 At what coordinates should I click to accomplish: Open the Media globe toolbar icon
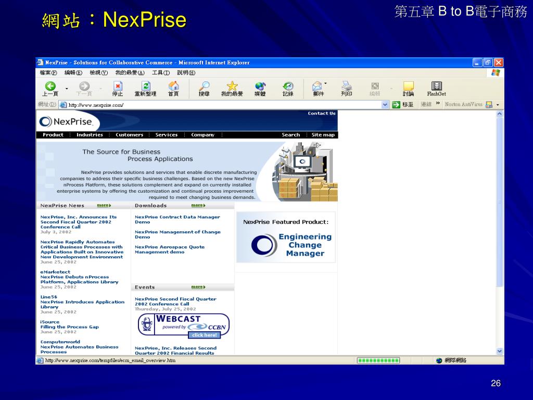[260, 86]
